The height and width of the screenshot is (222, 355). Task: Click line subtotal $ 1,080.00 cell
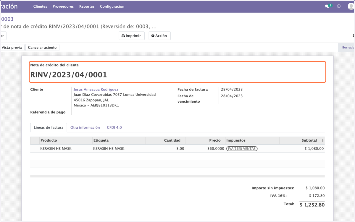click(x=314, y=149)
